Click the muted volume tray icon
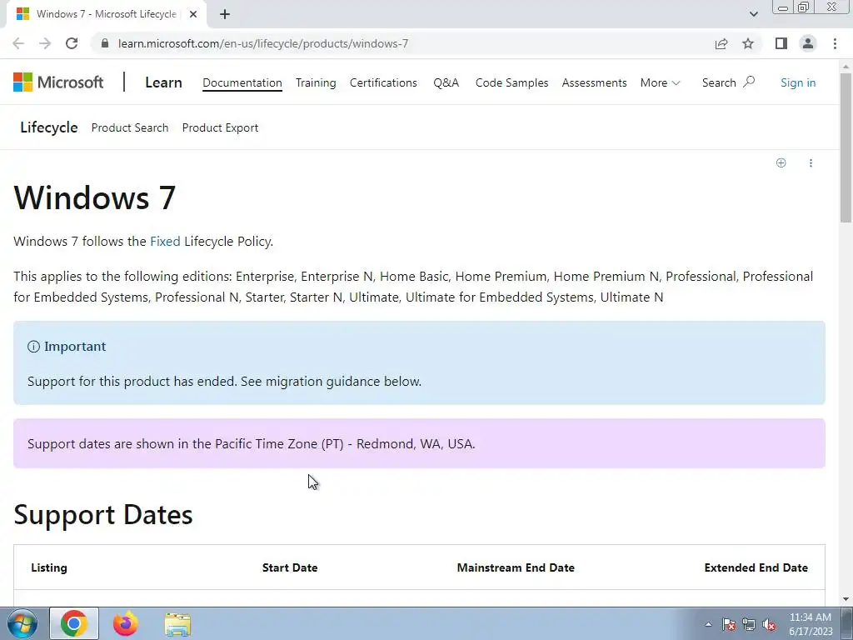Image resolution: width=853 pixels, height=640 pixels. tap(769, 624)
